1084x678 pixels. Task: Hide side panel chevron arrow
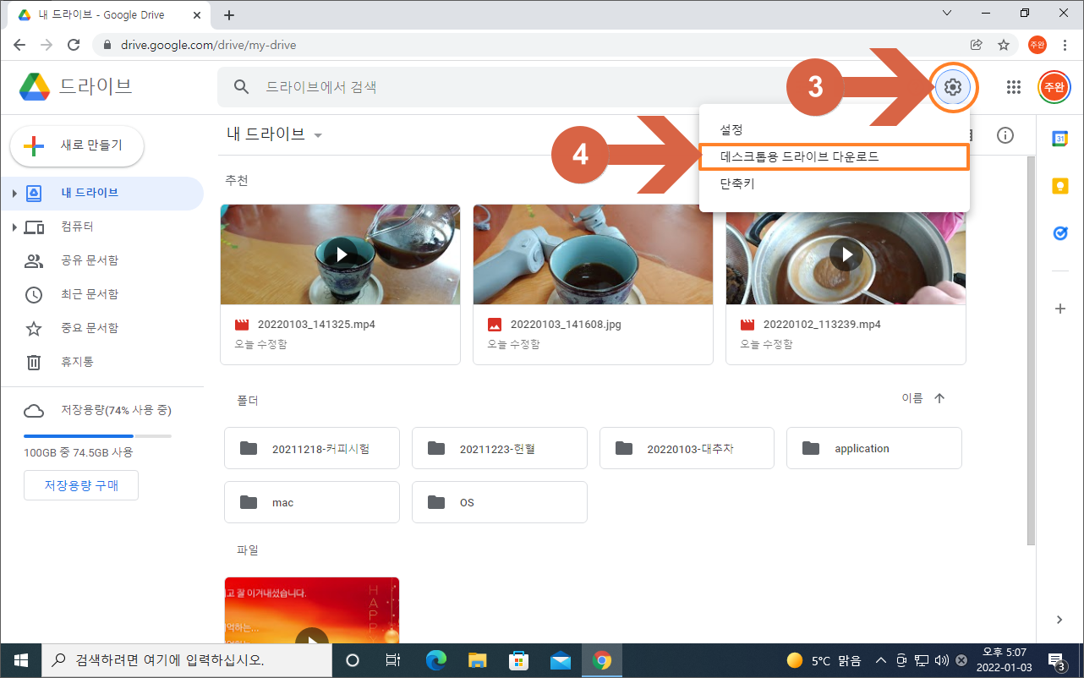(x=1060, y=620)
